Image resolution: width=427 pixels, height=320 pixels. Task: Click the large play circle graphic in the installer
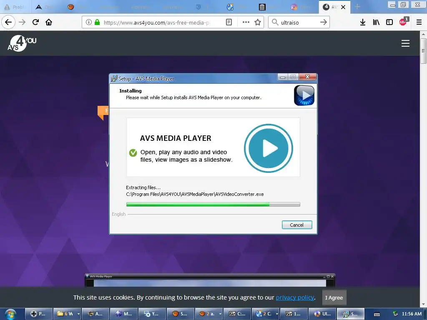coord(268,148)
